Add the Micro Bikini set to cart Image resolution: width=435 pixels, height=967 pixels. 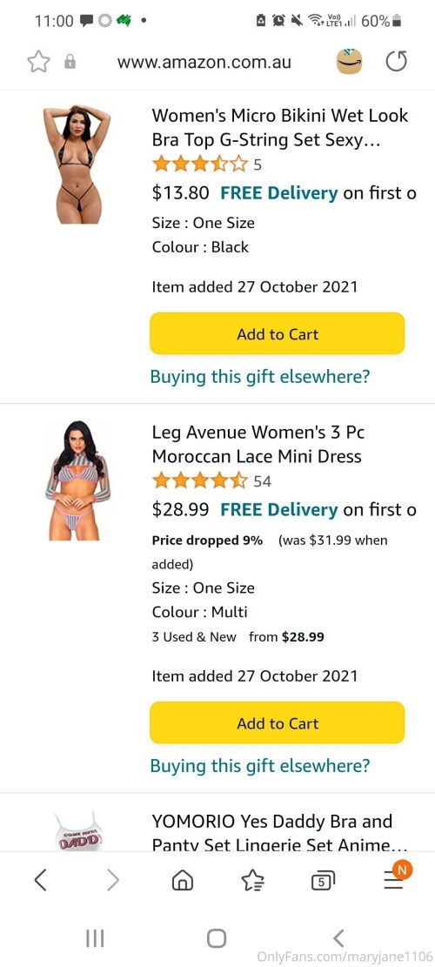pos(278,333)
